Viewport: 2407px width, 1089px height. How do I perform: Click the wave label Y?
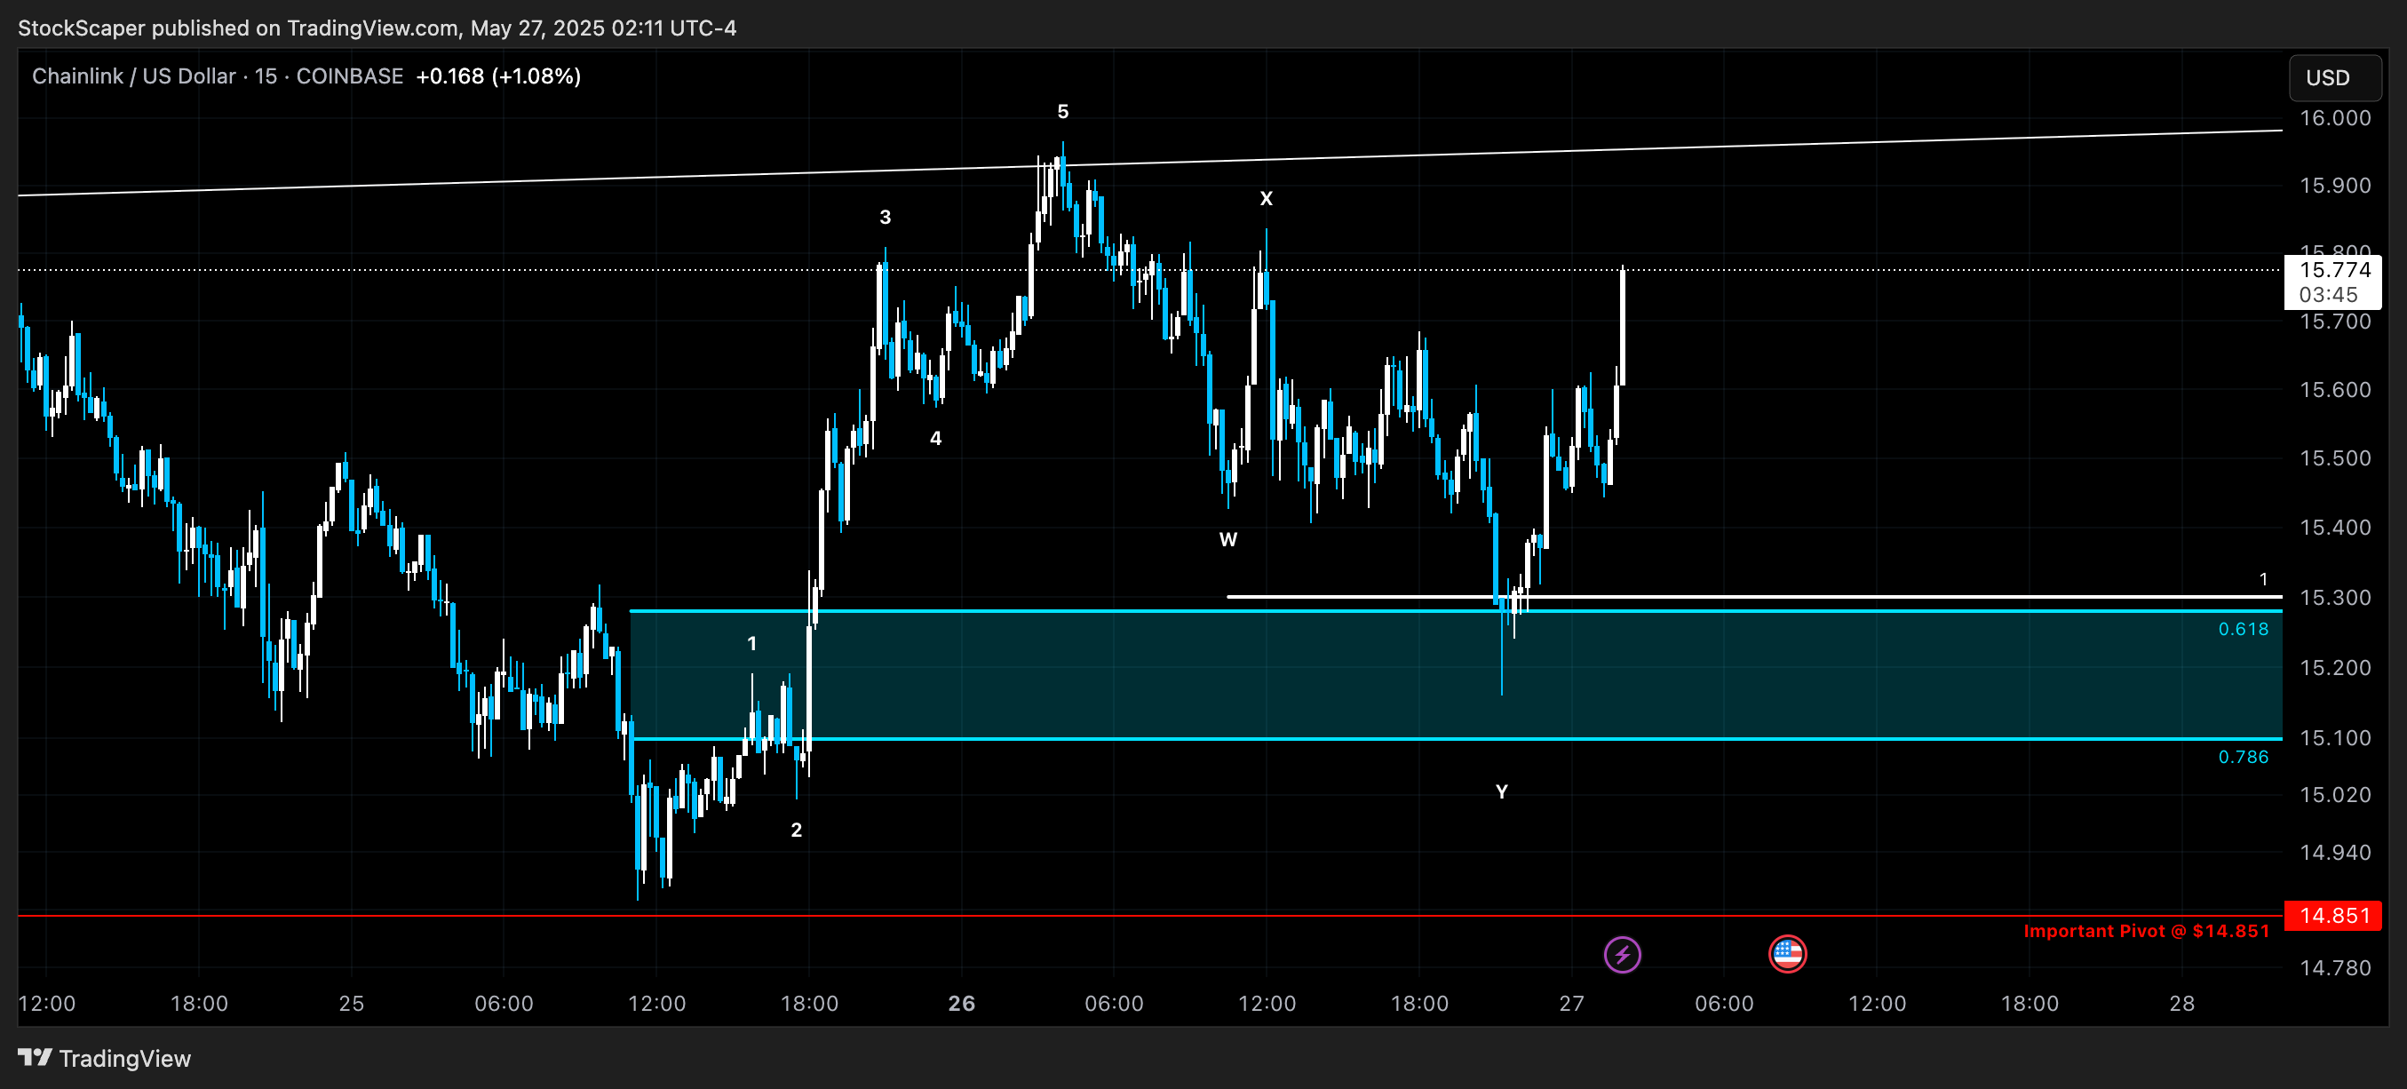click(x=1502, y=791)
